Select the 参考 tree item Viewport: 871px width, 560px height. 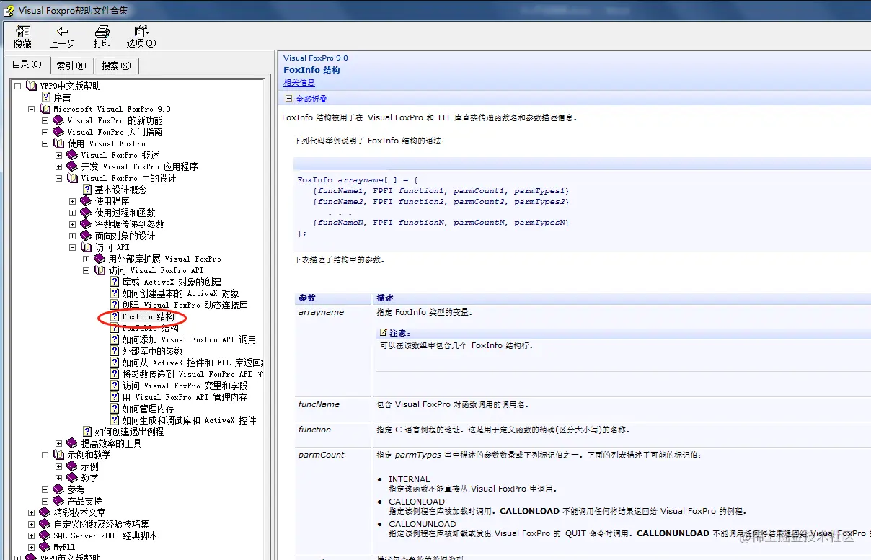click(76, 489)
